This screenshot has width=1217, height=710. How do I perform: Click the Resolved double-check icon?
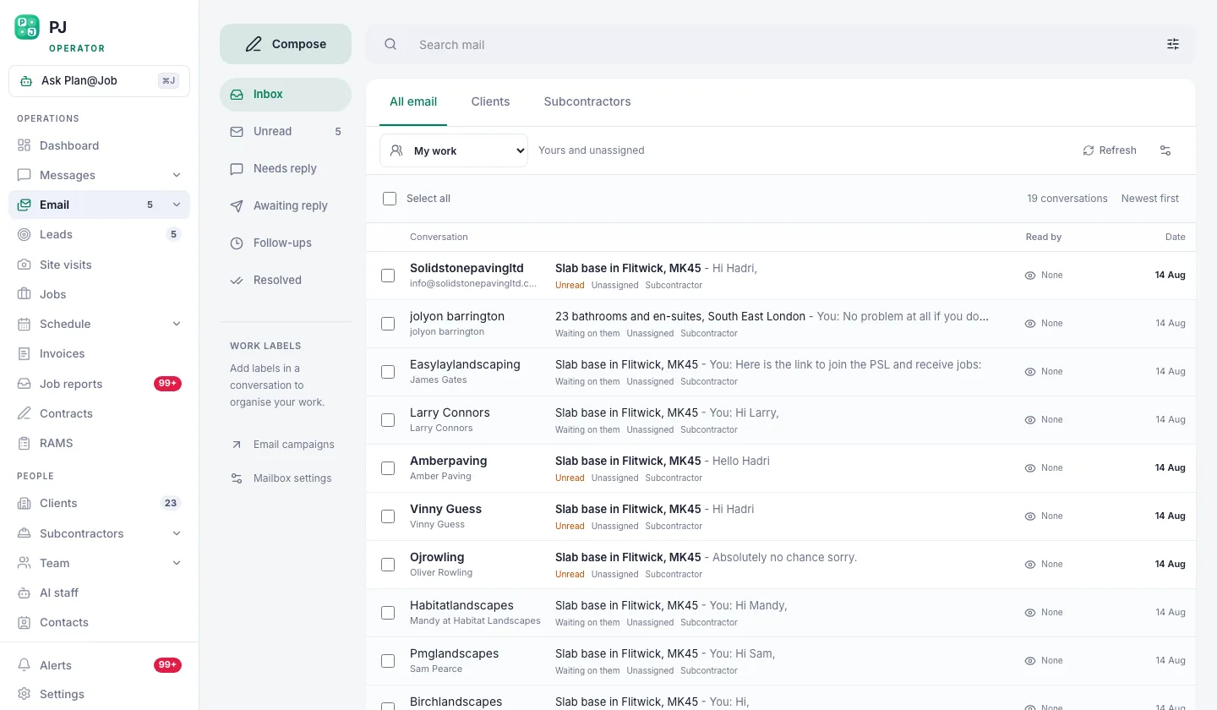[237, 280]
